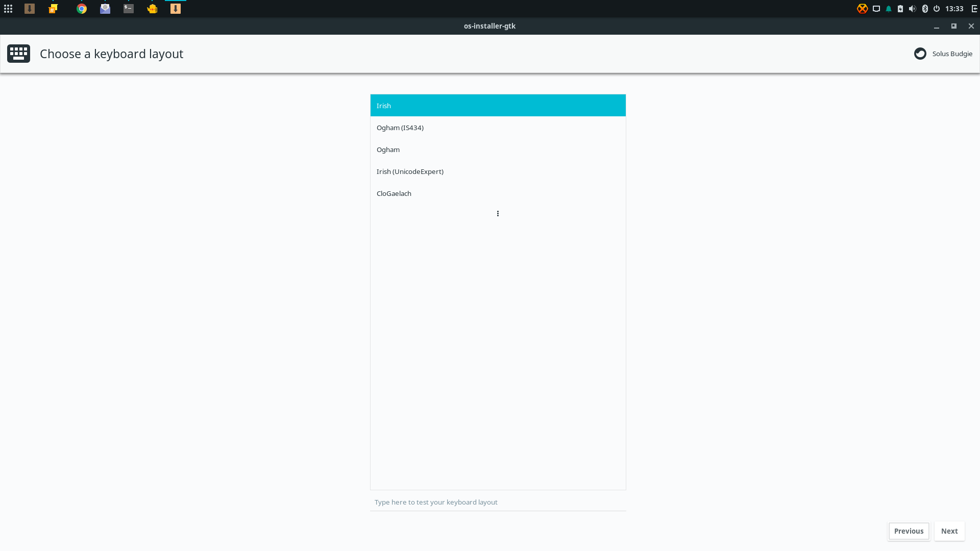Open the Raven sidebar toggle icon
This screenshot has width=980, height=551.
click(974, 9)
